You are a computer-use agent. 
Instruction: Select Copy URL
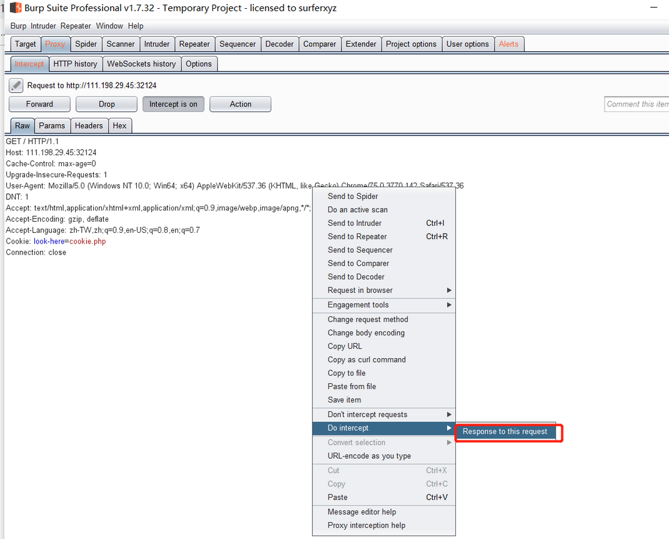pos(383,346)
